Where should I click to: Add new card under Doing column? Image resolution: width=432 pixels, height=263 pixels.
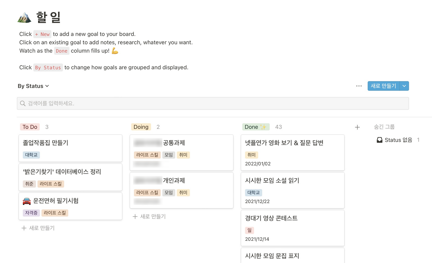pos(149,217)
